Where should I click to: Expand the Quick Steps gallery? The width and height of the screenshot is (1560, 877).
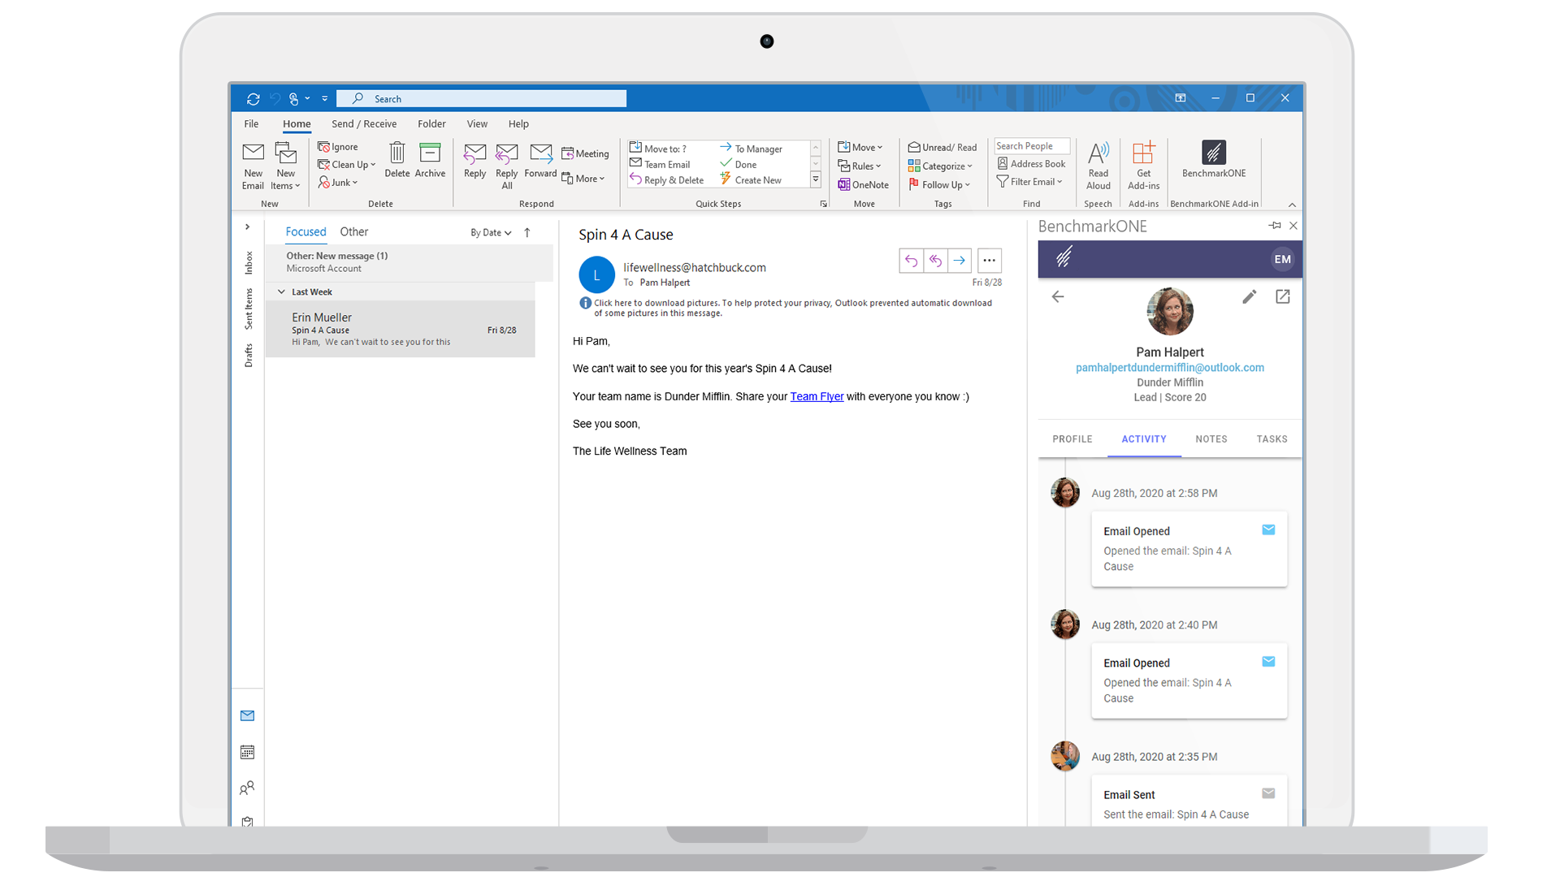[x=816, y=179]
